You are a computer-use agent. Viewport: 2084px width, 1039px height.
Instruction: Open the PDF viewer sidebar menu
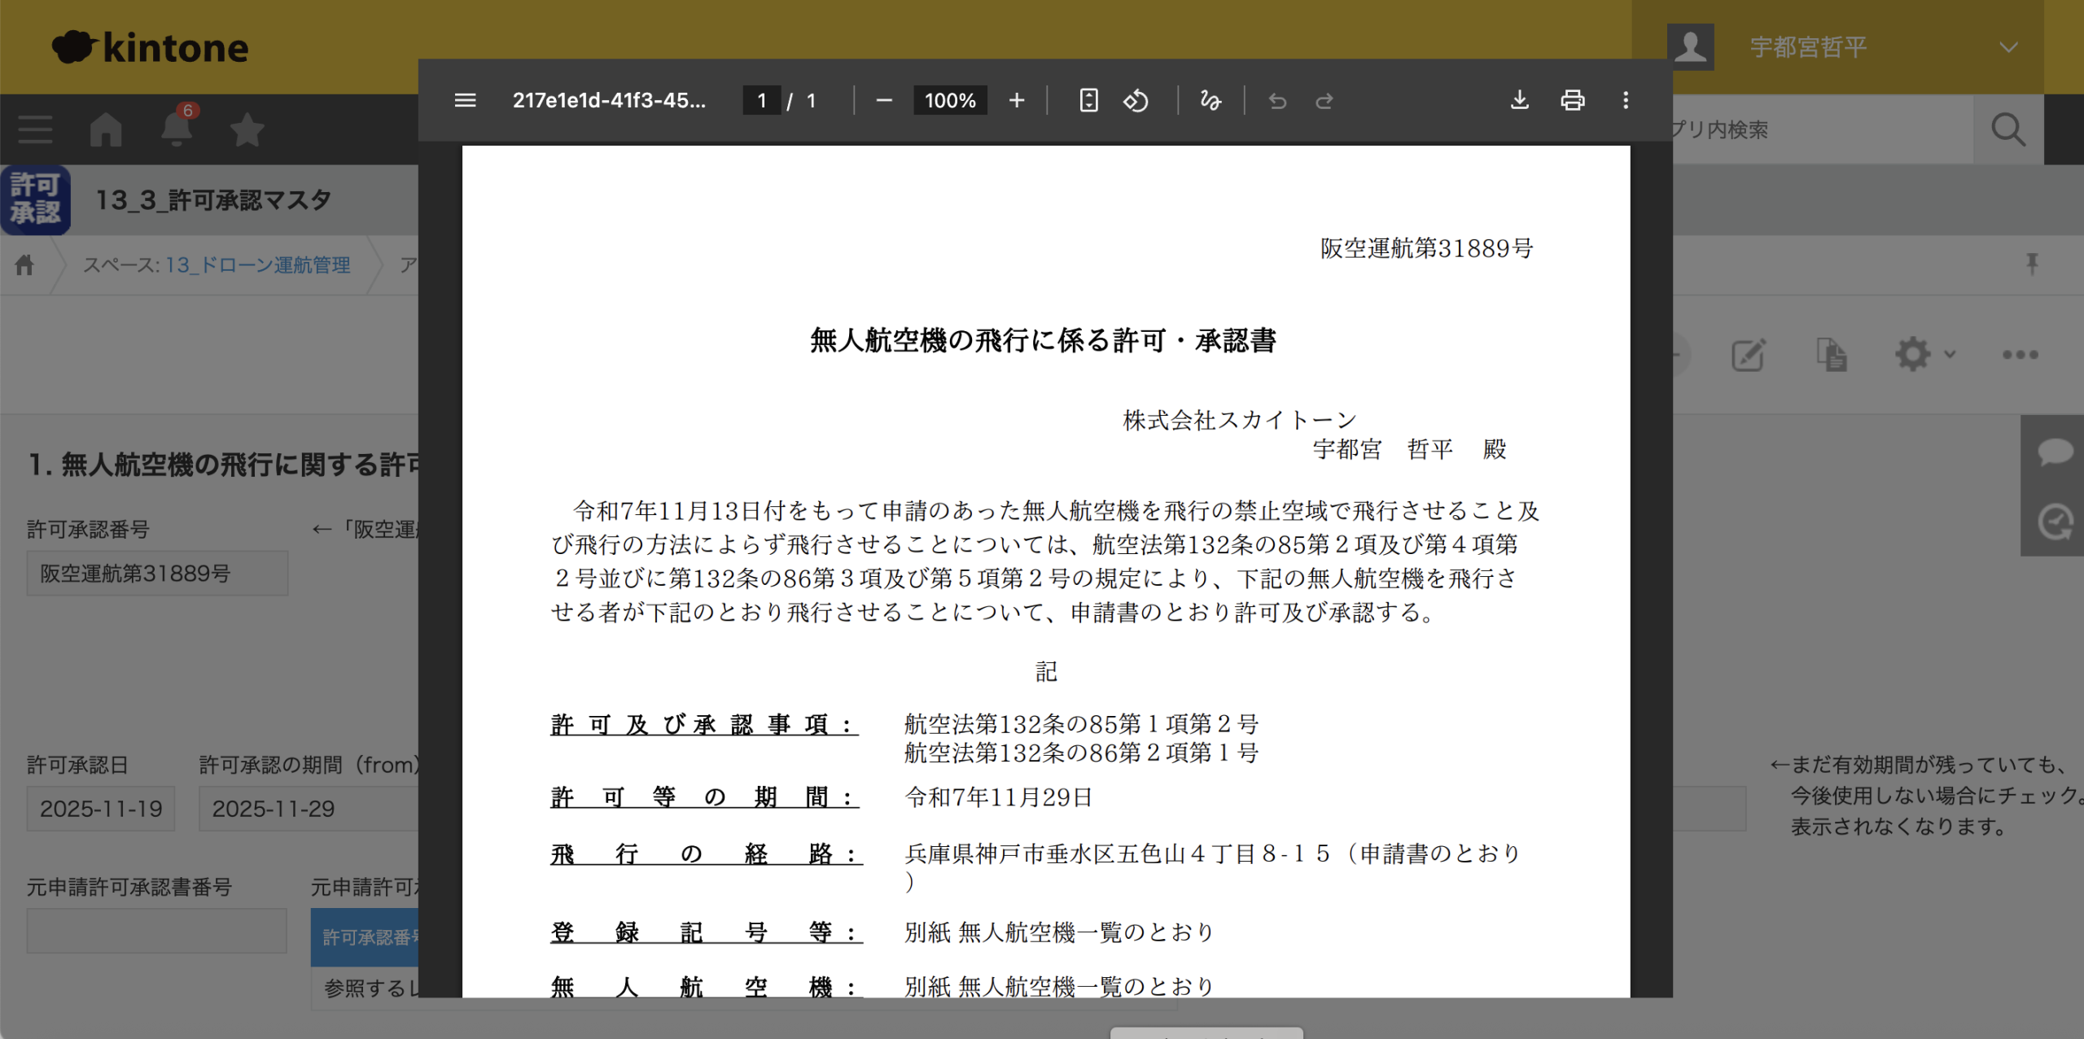pos(465,100)
